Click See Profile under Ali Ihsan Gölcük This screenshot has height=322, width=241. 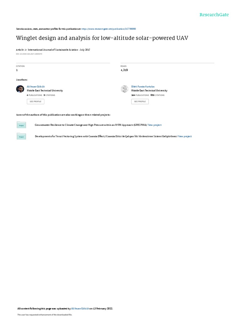35,102
